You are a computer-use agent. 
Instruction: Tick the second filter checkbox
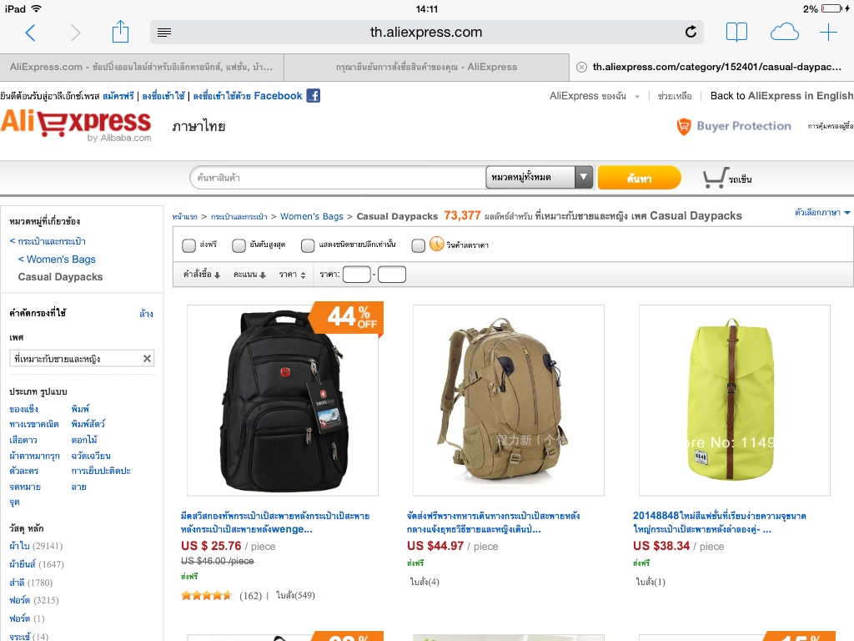(239, 246)
